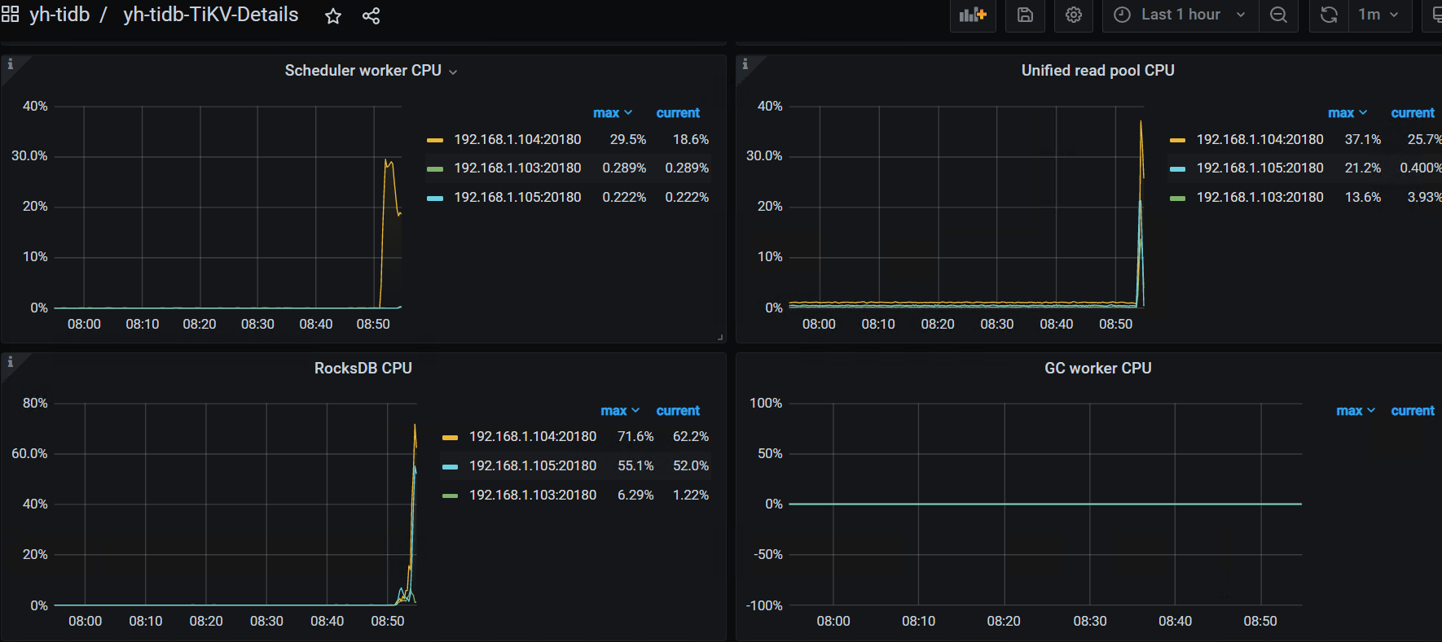
Task: Sort RocksDB CPU legend by current column
Action: (678, 411)
